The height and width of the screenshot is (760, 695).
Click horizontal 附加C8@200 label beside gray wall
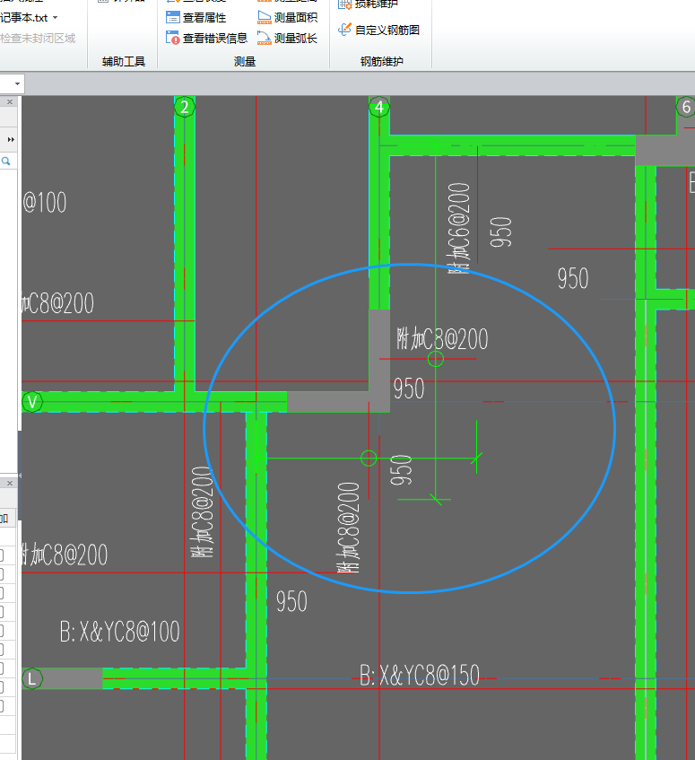pyautogui.click(x=442, y=339)
